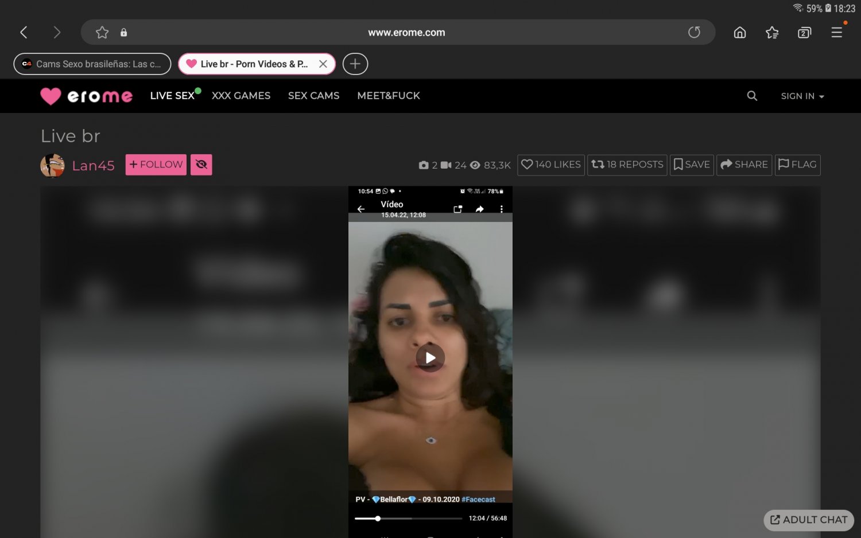Toggle the pink hide-eye button
Screen dimensions: 861x538
pyautogui.click(x=201, y=165)
